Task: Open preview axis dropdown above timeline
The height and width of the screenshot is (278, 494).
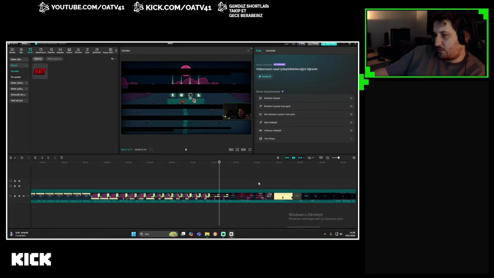Action: 313,158
